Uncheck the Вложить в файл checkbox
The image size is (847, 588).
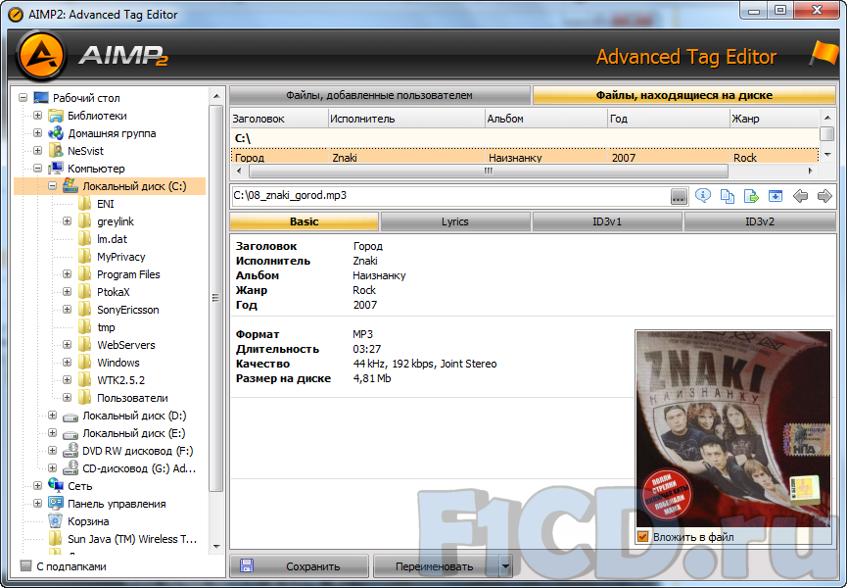(642, 537)
